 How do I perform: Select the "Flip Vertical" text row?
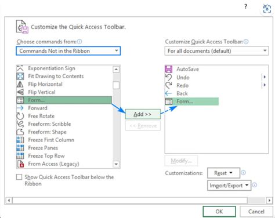coord(42,92)
